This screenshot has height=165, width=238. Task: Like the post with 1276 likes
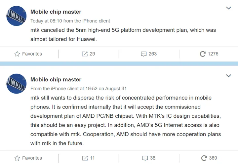coord(209,54)
